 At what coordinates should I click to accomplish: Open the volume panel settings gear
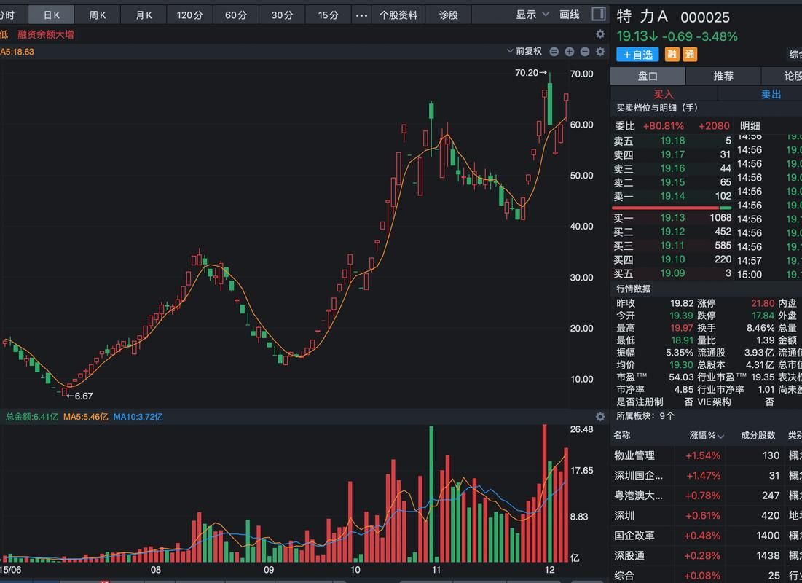tap(599, 416)
